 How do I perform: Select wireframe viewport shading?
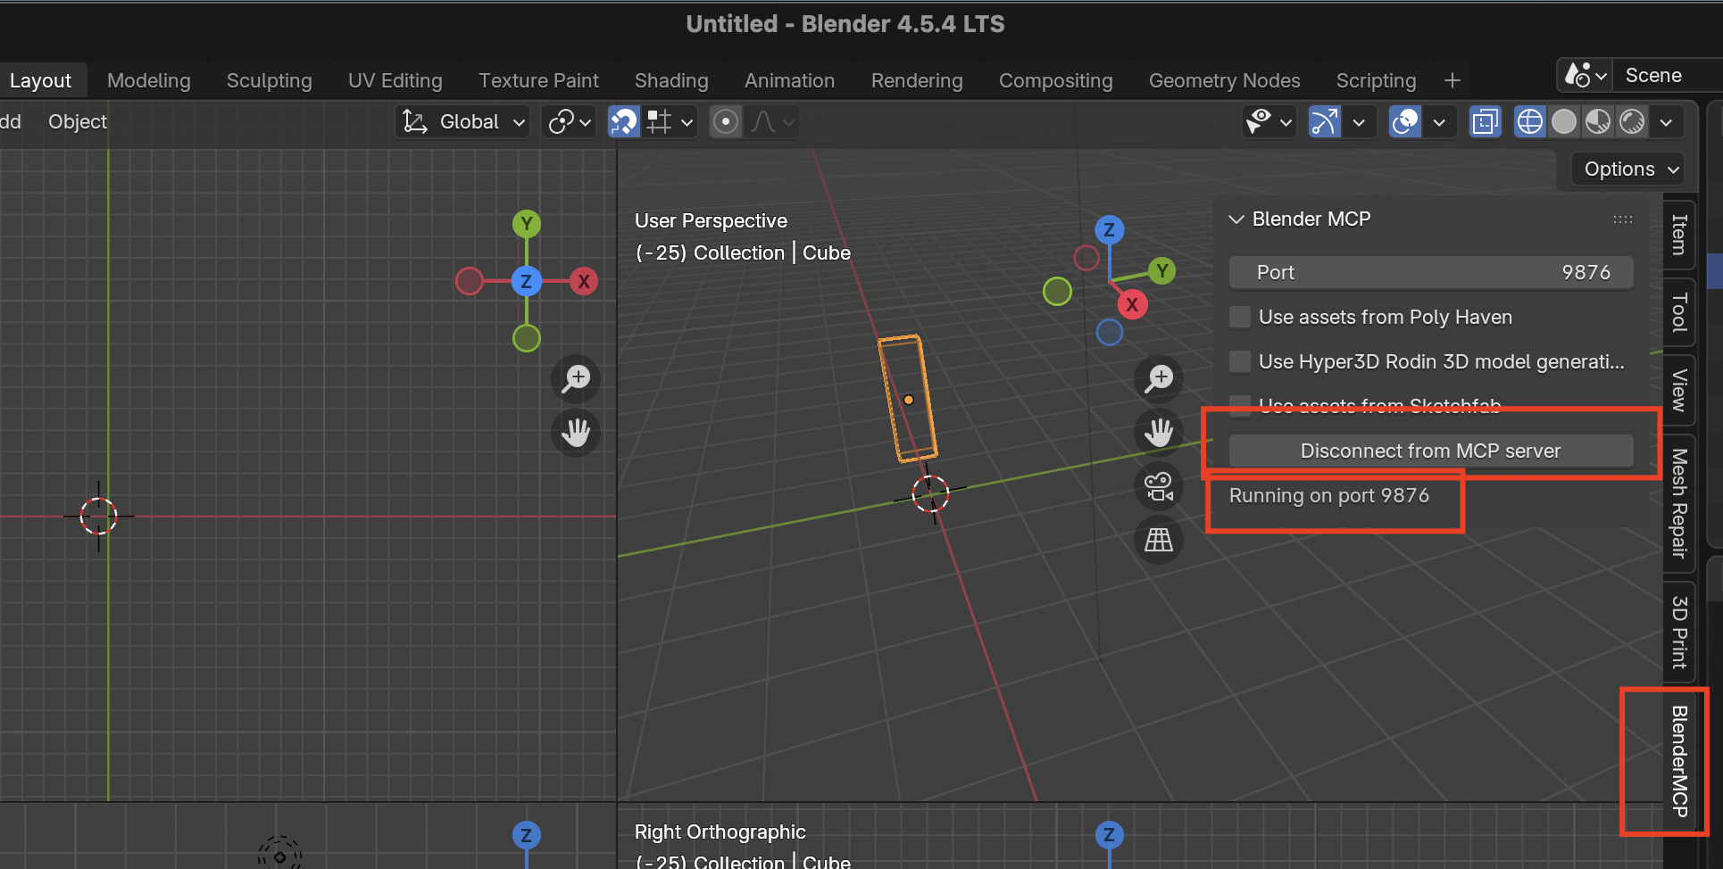coord(1529,121)
